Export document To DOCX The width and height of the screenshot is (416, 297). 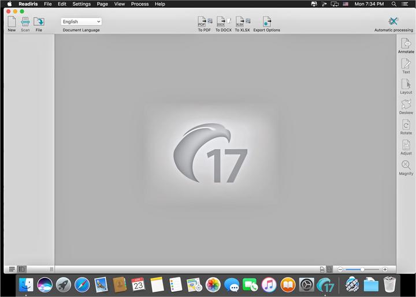point(224,24)
